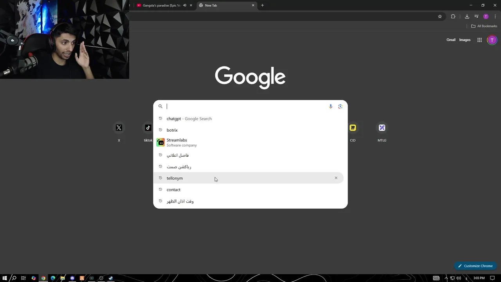
Task: Open the MTLG shortcut tile
Action: click(x=382, y=132)
